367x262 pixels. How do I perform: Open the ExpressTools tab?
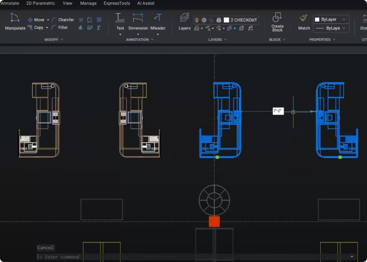[117, 3]
